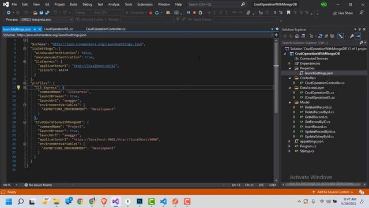Click the editor vertical scrollbar thumb

(276, 78)
